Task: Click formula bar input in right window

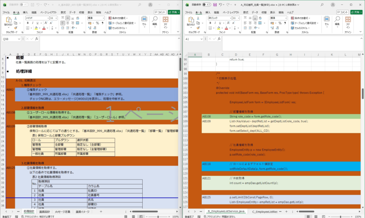Action: coord(291,43)
